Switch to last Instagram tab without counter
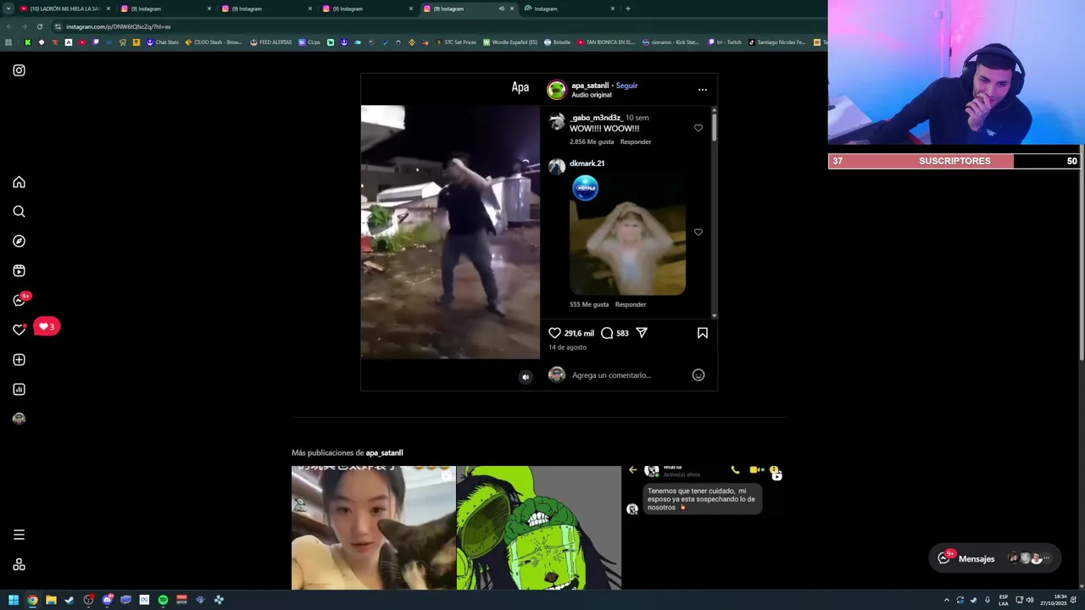The height and width of the screenshot is (610, 1085). pyautogui.click(x=570, y=8)
